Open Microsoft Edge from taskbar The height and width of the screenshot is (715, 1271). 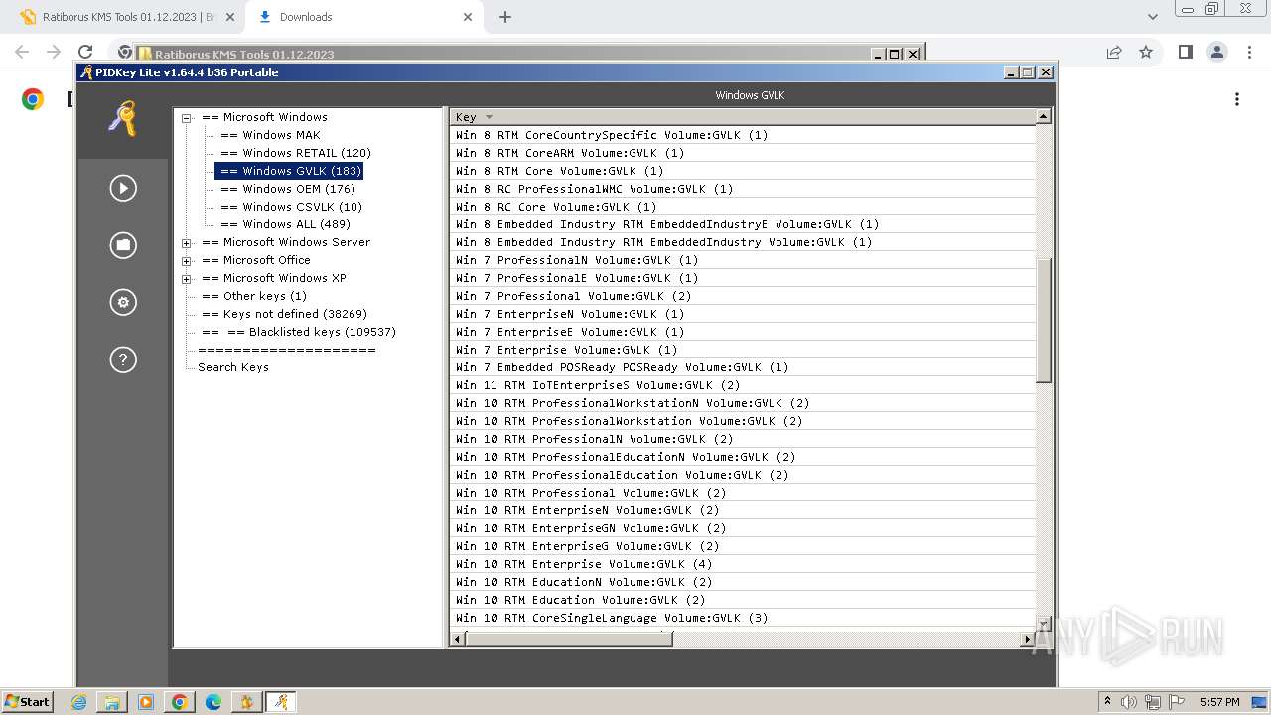coord(213,702)
